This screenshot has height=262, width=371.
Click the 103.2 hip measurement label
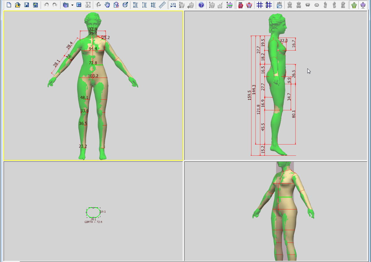coord(93,76)
